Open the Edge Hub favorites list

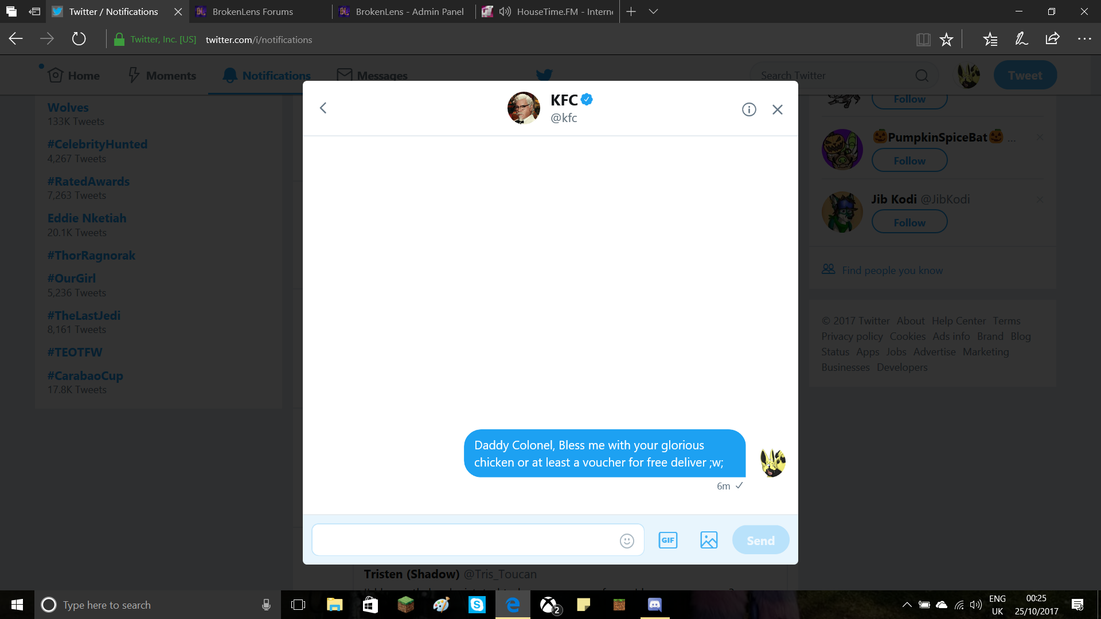990,39
